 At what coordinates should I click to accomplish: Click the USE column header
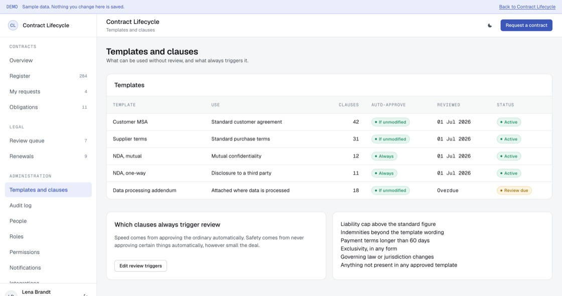point(215,105)
